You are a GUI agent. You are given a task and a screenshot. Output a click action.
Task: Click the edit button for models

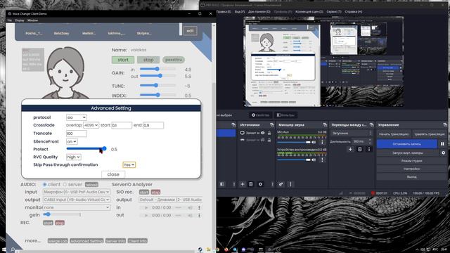[191, 31]
